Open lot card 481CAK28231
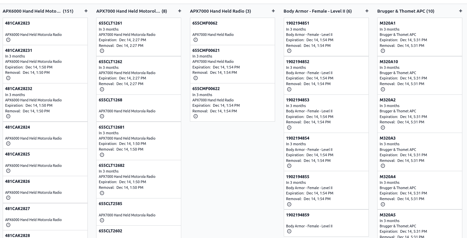Screen dimensions: 467x238 45,64
